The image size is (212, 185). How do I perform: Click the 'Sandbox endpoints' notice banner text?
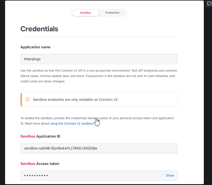[75, 99]
